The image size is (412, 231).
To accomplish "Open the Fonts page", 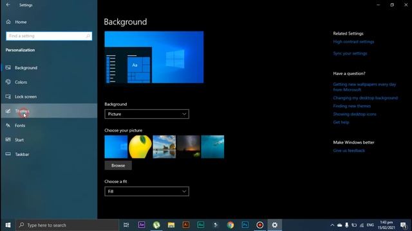I will (x=49, y=126).
